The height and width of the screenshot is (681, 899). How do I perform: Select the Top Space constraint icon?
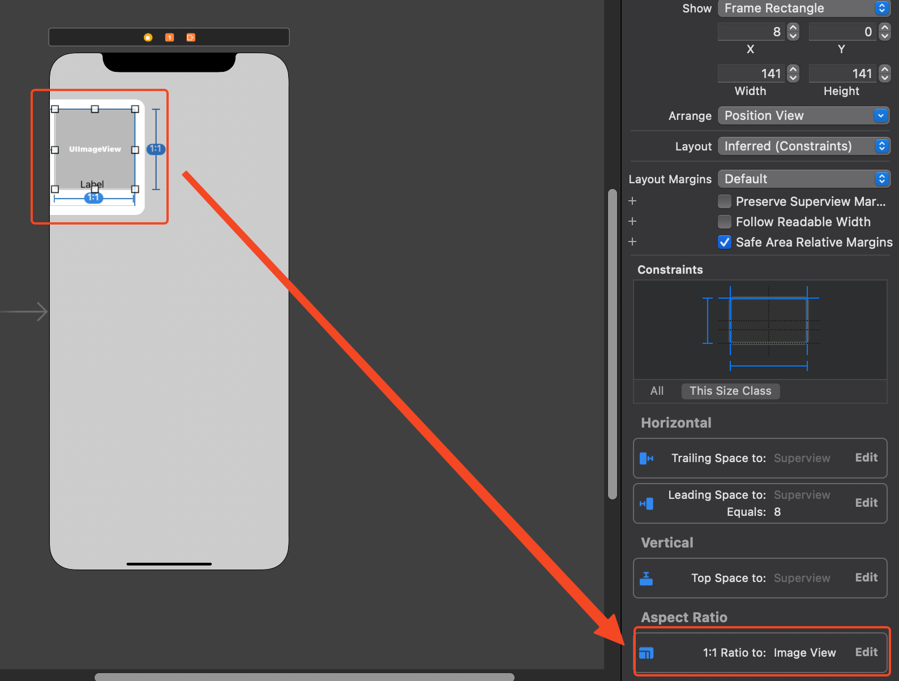(646, 578)
